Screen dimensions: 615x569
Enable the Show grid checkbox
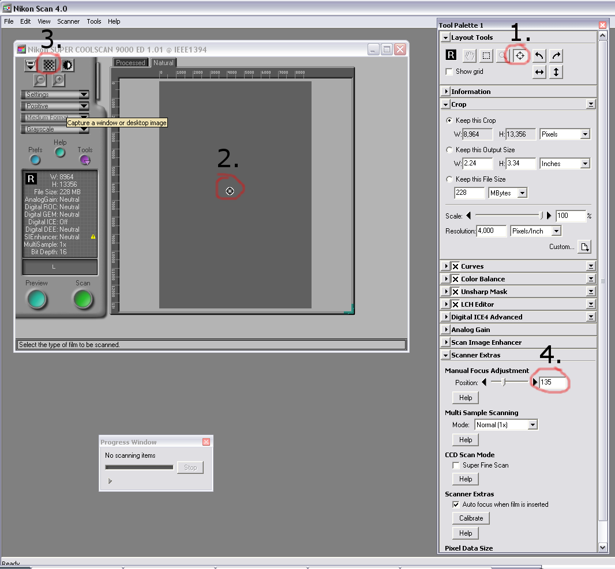(449, 71)
